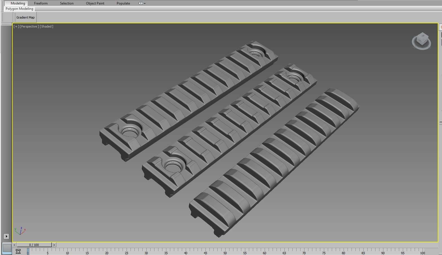Viewport: 442px width, 255px height.
Task: Go to the Object Paint tab
Action: 95,3
